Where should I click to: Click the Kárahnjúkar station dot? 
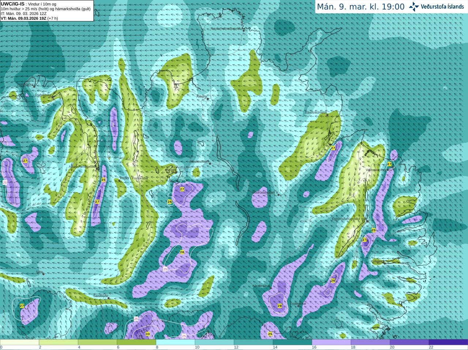[271, 288]
